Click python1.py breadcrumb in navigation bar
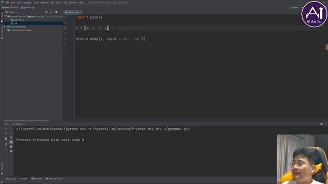Image resolution: width=328 pixels, height=184 pixels. click(x=28, y=7)
